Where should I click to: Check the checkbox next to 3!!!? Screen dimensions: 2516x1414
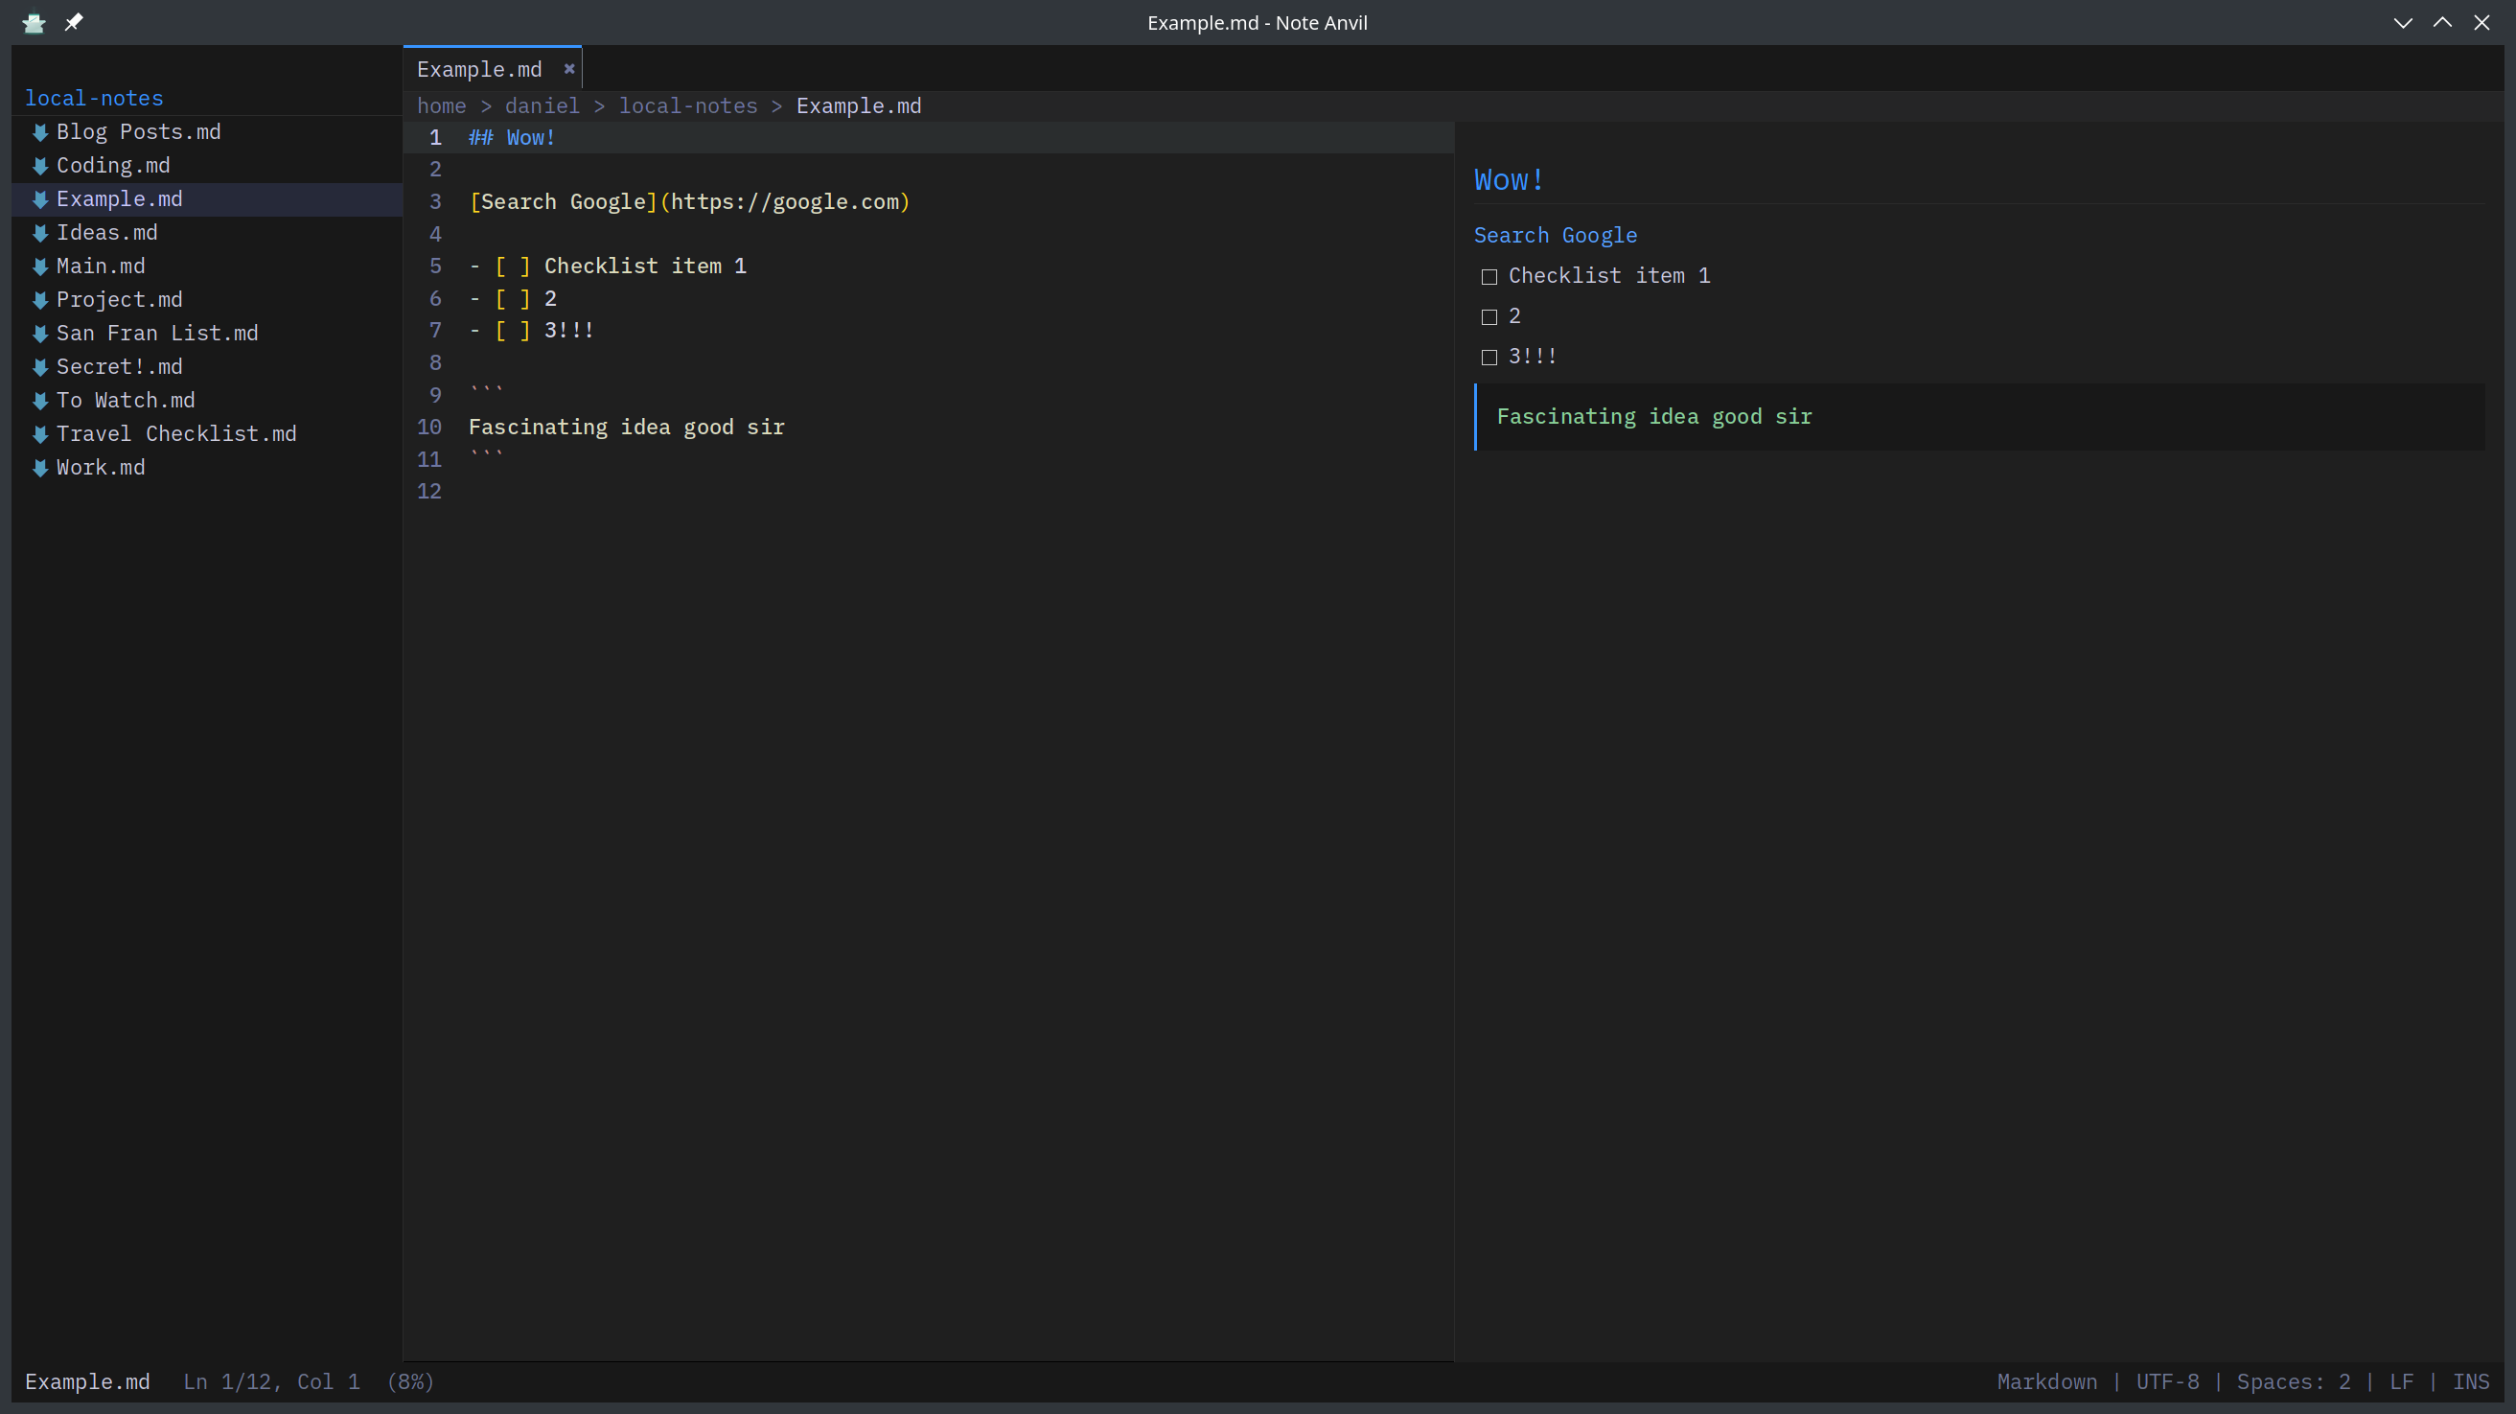tap(1489, 357)
